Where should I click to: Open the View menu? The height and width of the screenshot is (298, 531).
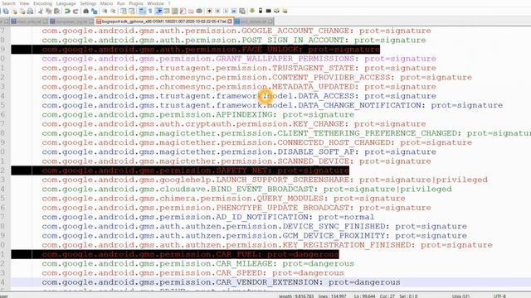[x=24, y=3]
